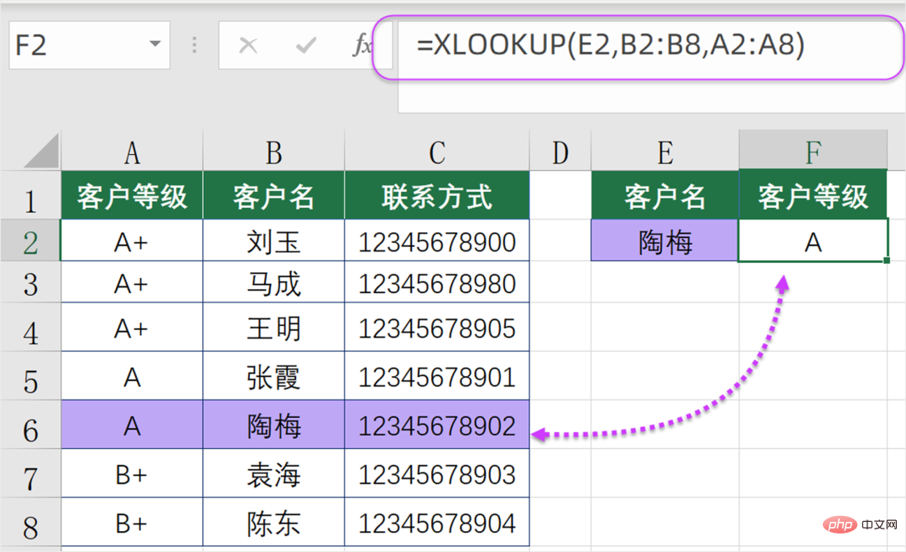
Task: Open the Name Box dropdown arrow
Action: (154, 44)
